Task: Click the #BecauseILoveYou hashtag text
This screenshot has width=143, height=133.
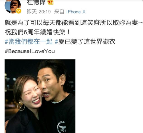Action: tap(30, 51)
